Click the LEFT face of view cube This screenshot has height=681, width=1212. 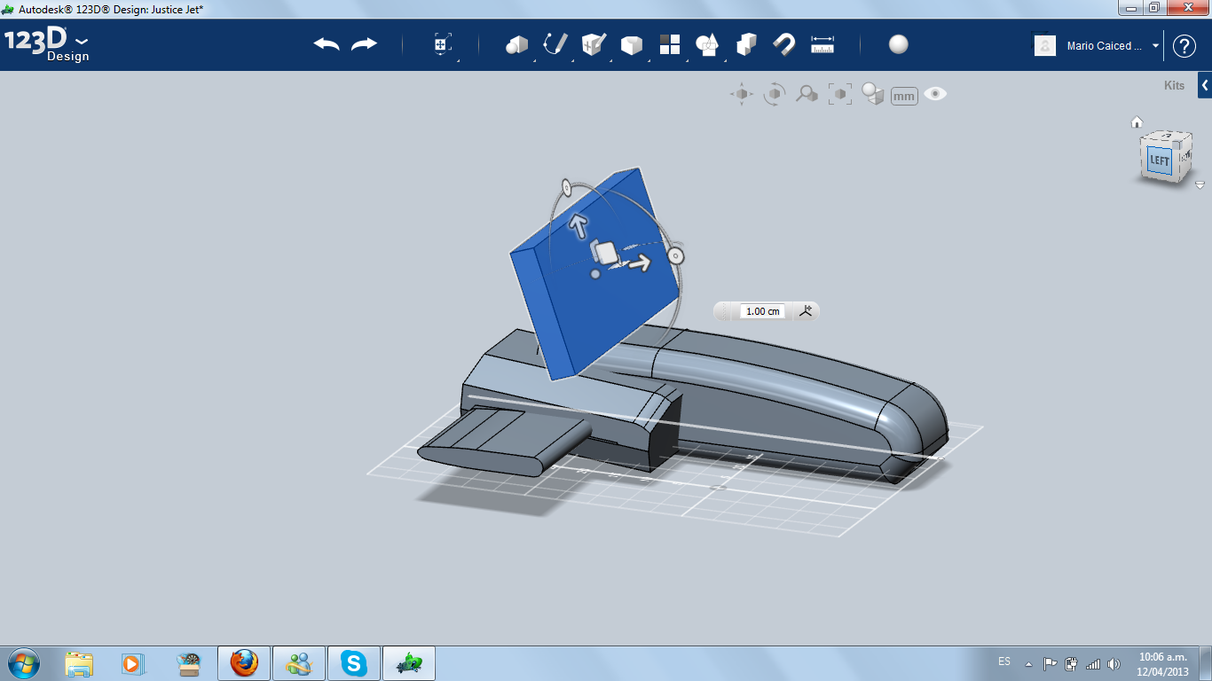1160,160
